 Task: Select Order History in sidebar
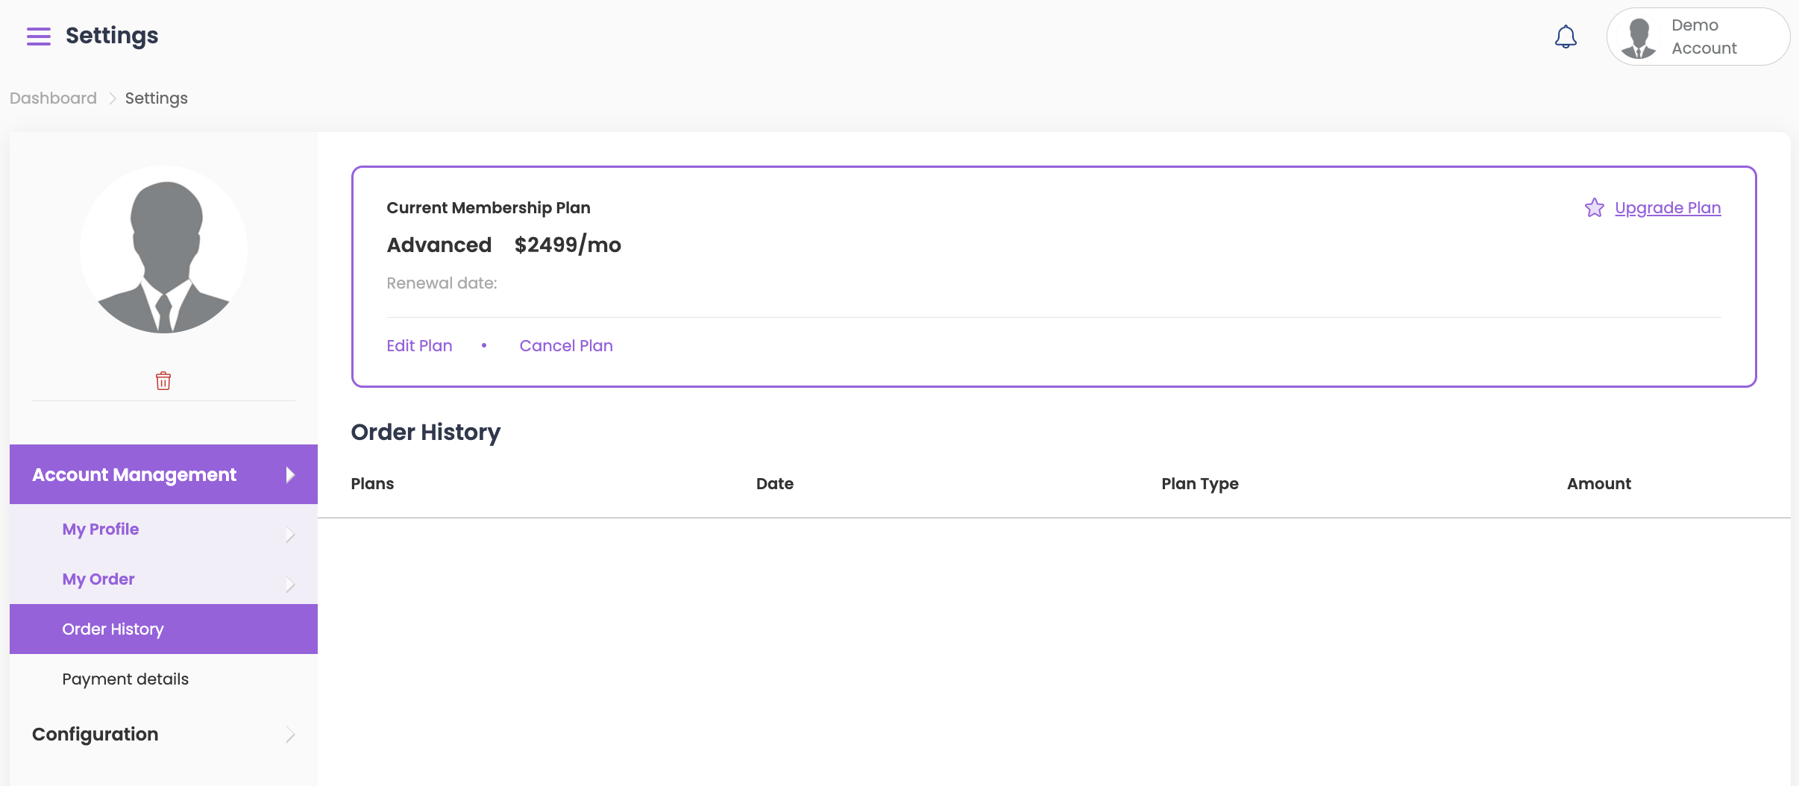coord(113,629)
